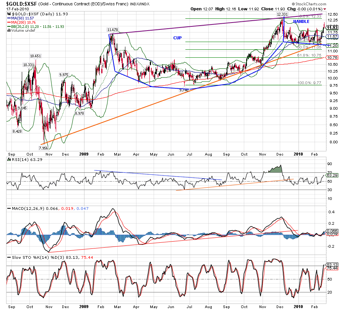
Task: Click the 10.651 price label
Action: (36, 56)
